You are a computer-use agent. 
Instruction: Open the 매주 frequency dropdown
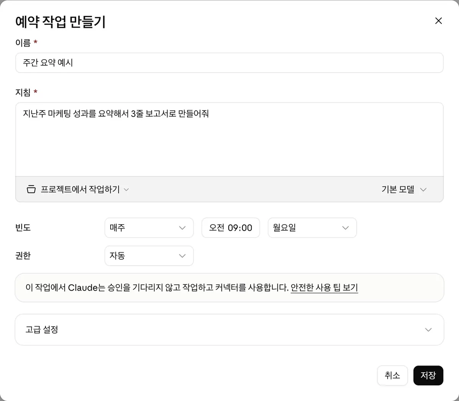[149, 228]
